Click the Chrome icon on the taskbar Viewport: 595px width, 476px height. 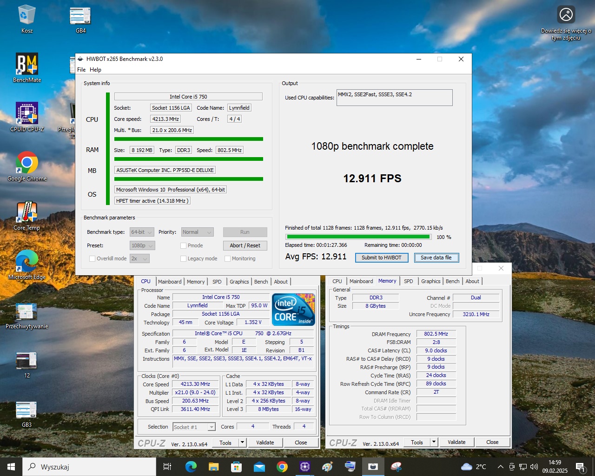(282, 467)
